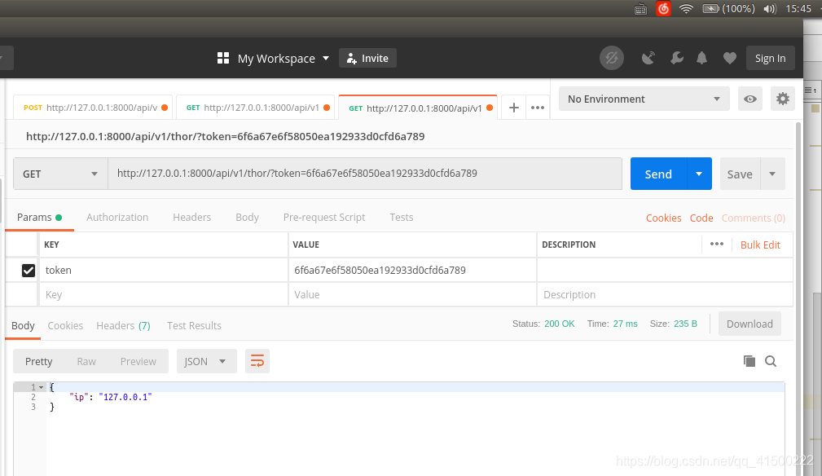The height and width of the screenshot is (476, 822).
Task: Open the GET method dropdown
Action: pyautogui.click(x=60, y=174)
